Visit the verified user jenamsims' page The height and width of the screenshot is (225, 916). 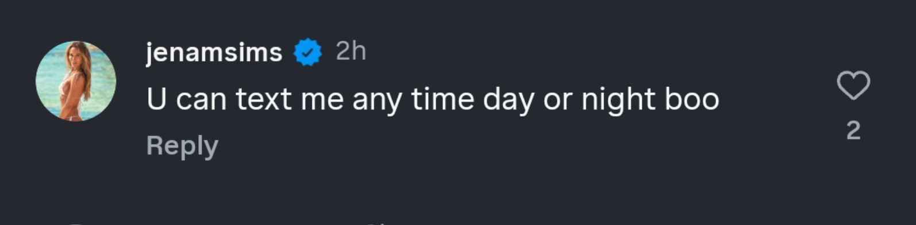tap(214, 52)
